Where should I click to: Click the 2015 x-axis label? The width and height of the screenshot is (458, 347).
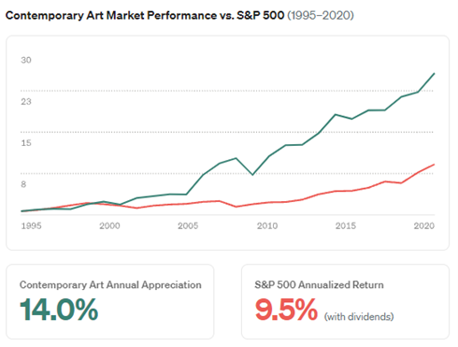point(346,225)
